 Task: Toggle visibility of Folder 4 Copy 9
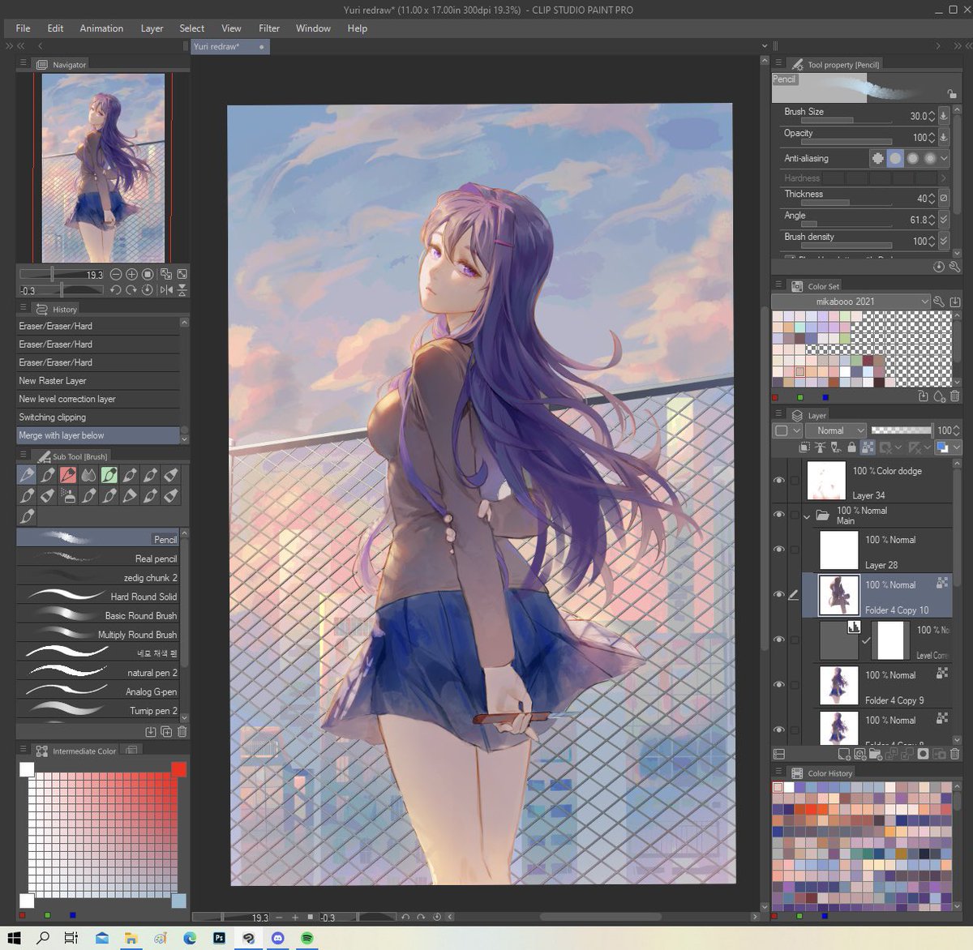[778, 685]
